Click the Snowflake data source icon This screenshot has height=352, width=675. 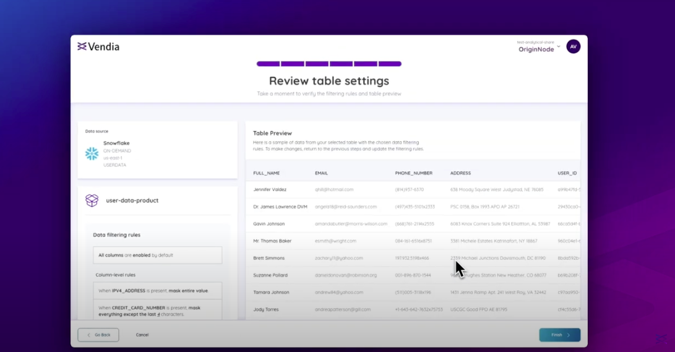[x=92, y=153]
